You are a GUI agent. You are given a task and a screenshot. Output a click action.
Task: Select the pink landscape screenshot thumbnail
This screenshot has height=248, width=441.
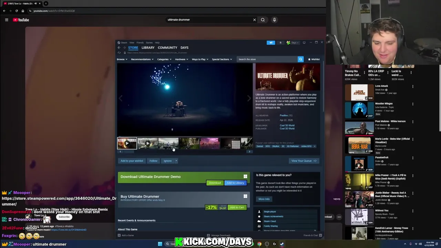(x=209, y=143)
